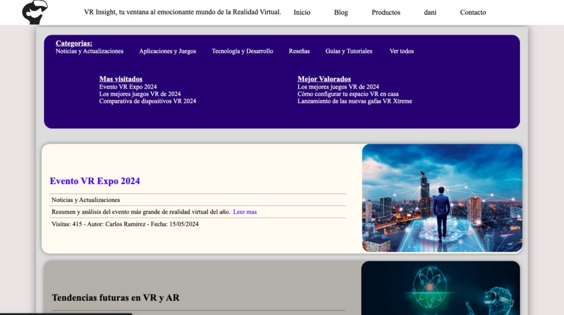The height and width of the screenshot is (315, 564).
Task: Open Cómo configurar tu espacio VR en casa
Action: 348,94
